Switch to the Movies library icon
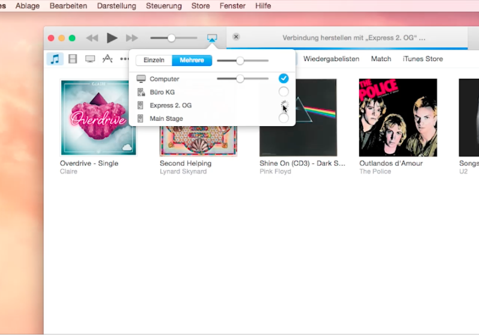Screen dimensions: 479x335 [72, 59]
